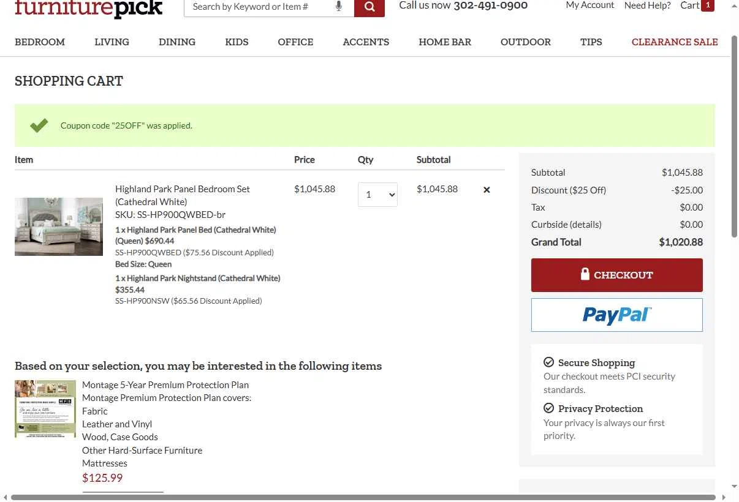Click the PayPal checkout button
The width and height of the screenshot is (739, 502).
pos(617,315)
